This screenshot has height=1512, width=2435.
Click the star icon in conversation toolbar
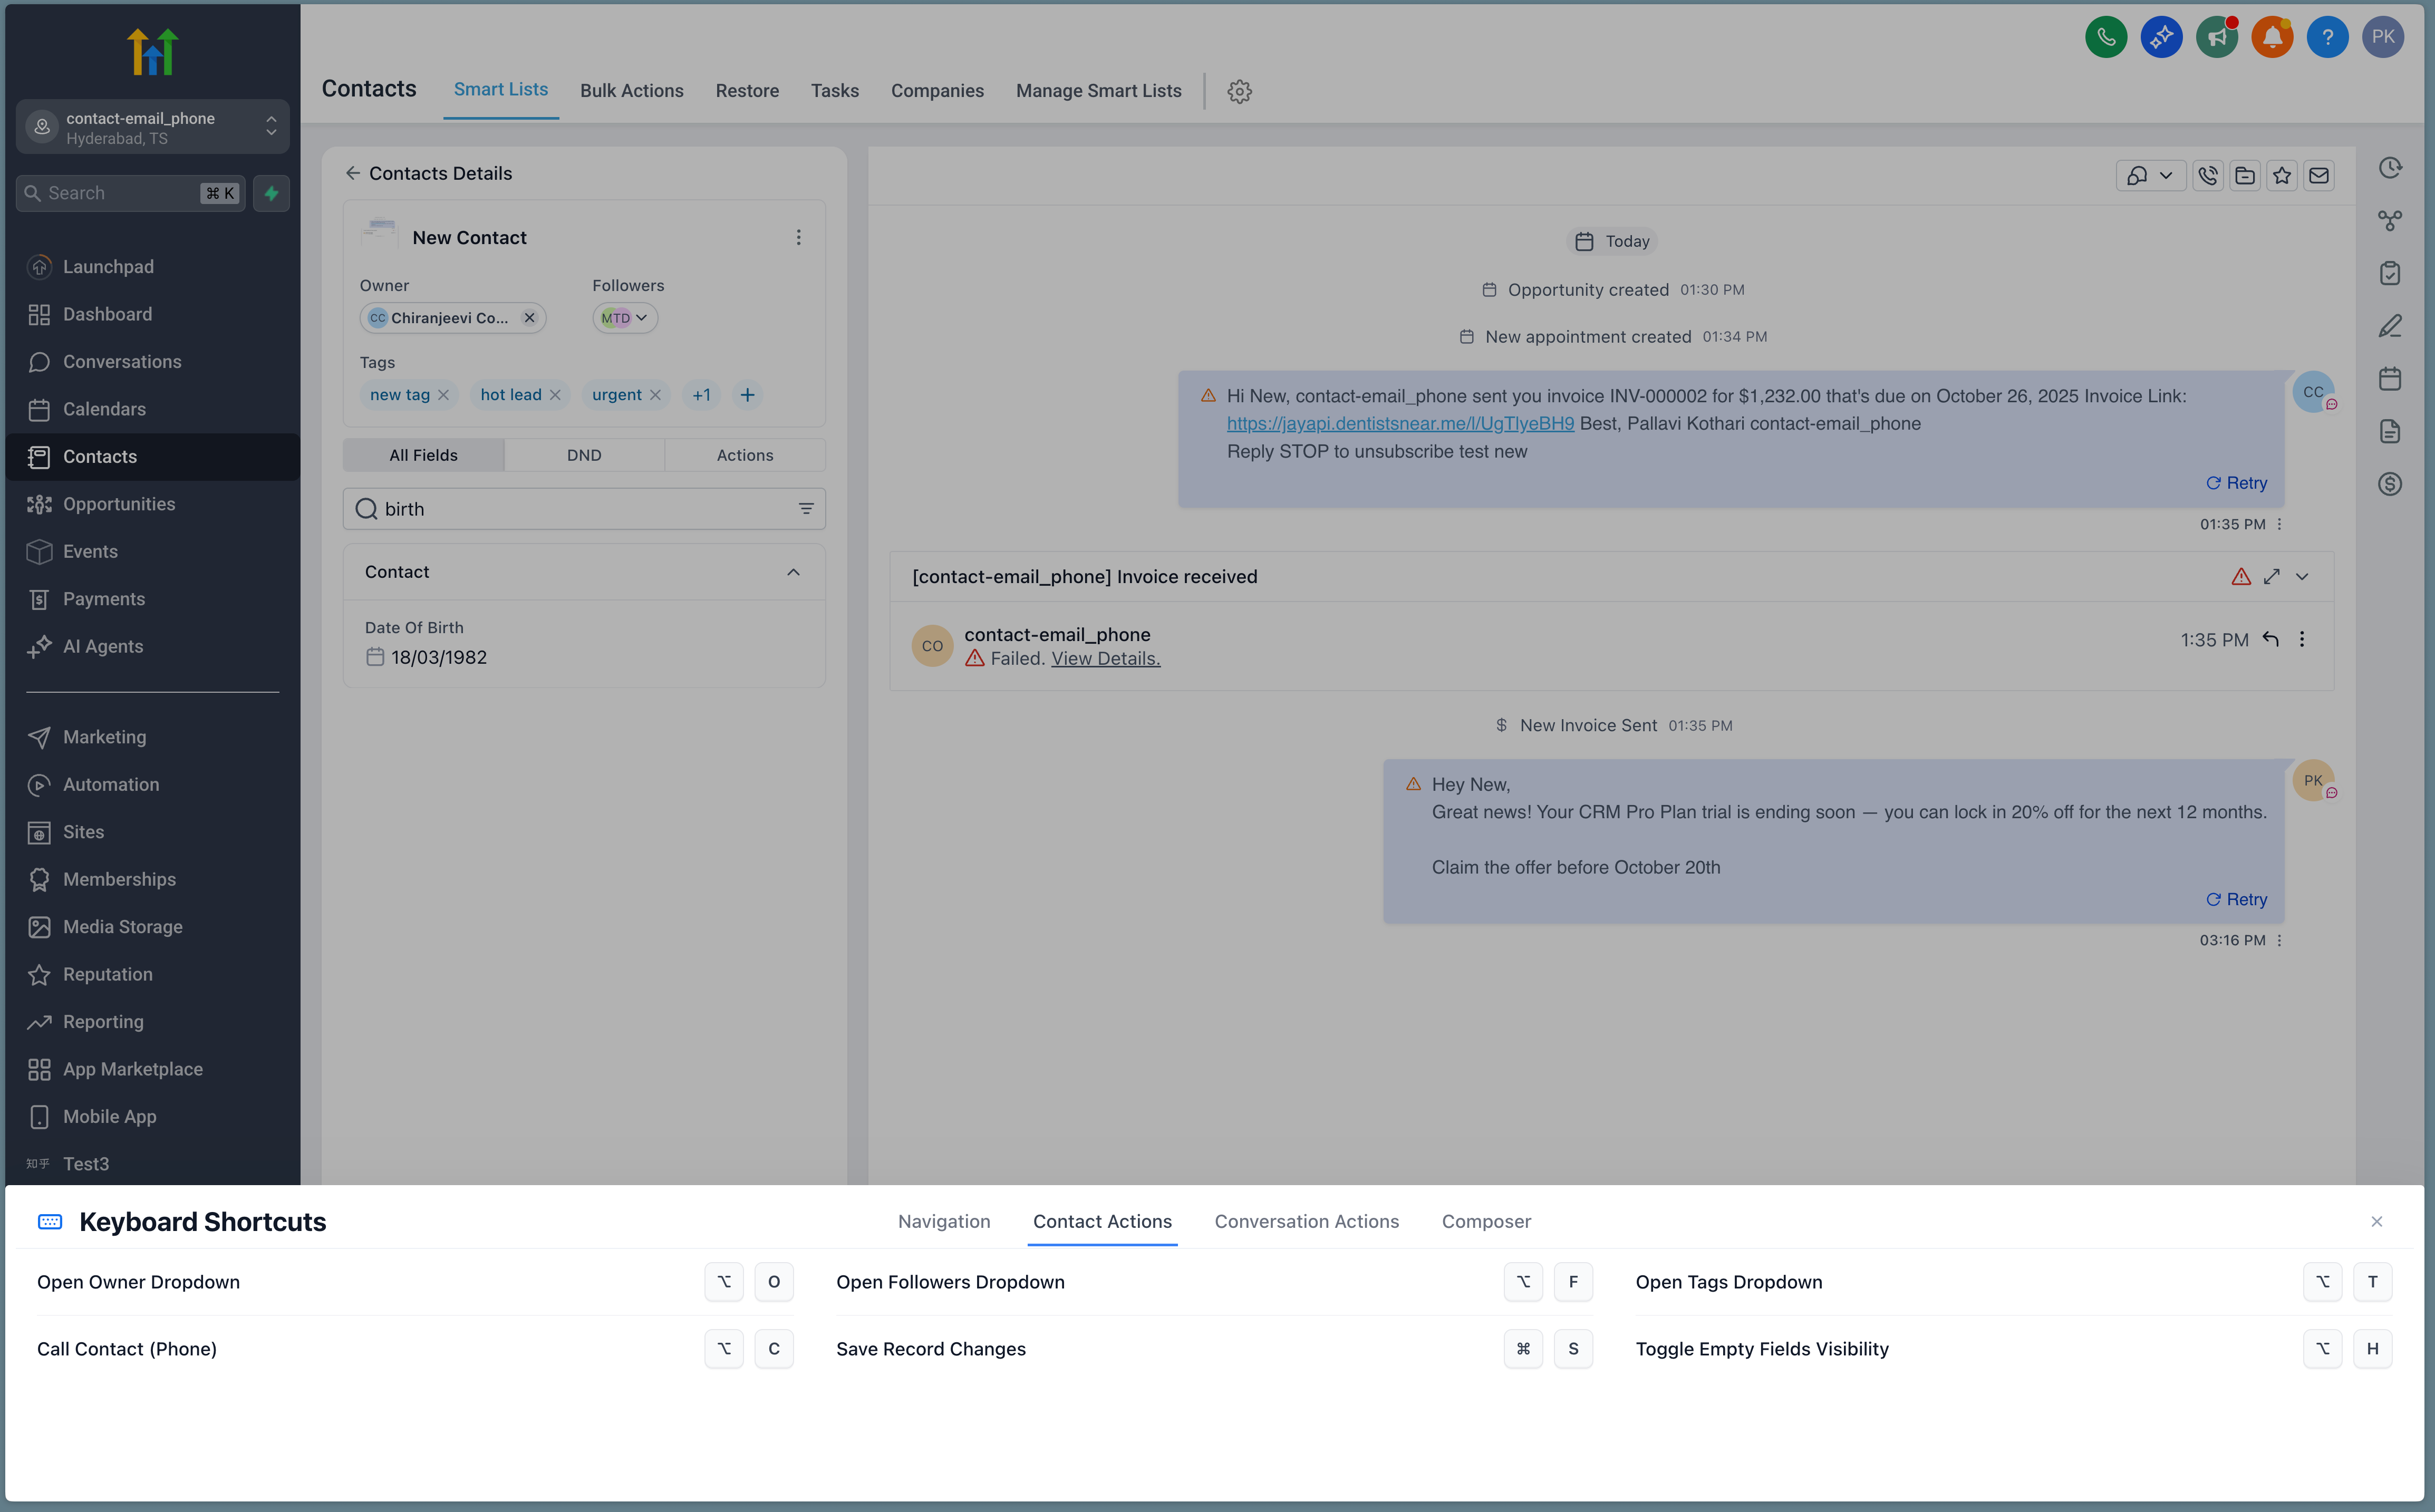click(2281, 176)
